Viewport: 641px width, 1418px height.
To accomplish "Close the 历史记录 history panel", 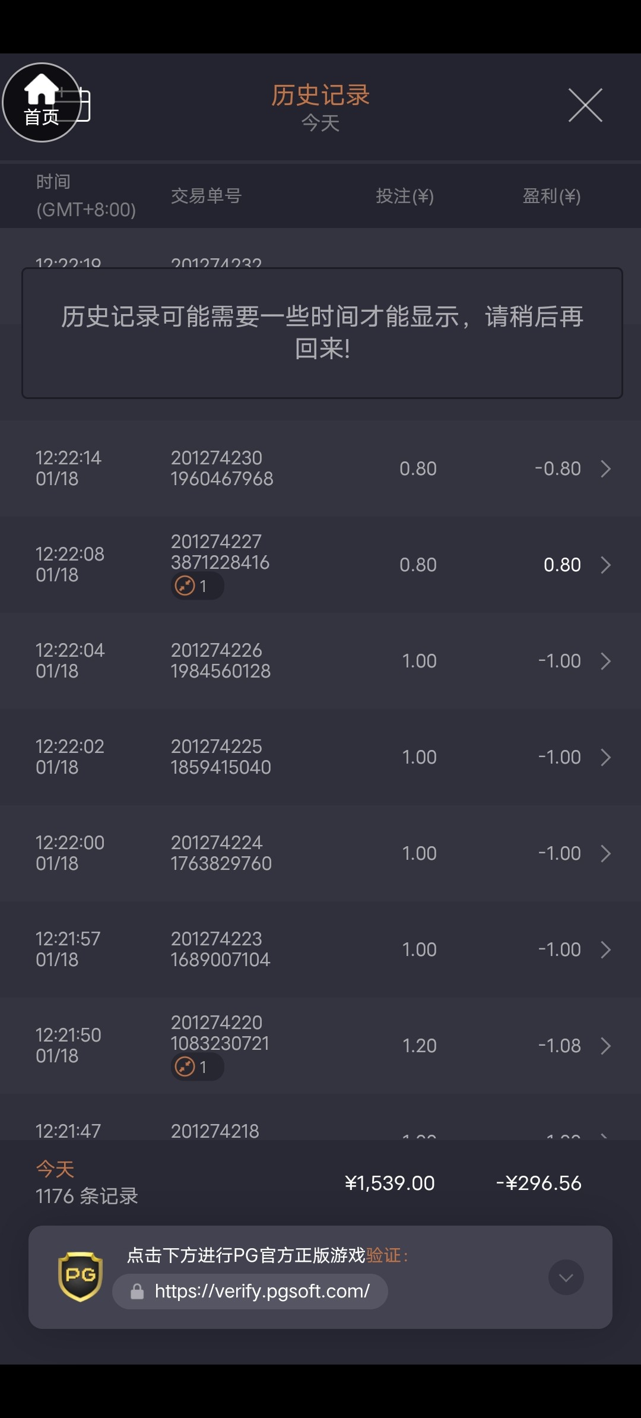I will pos(585,105).
